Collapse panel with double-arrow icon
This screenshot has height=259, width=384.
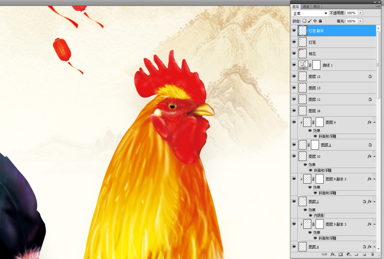pyautogui.click(x=375, y=2)
